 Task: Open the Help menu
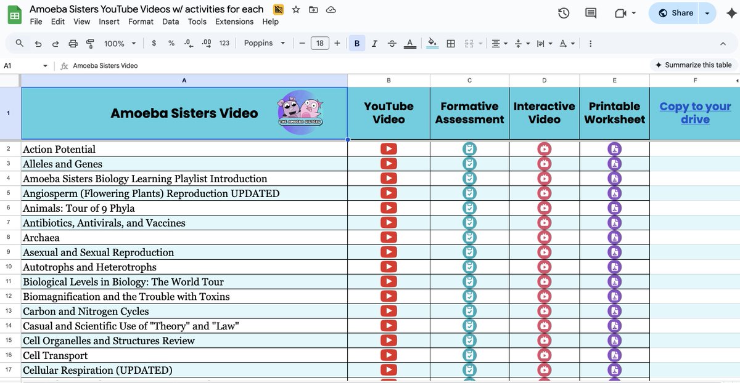tap(270, 22)
